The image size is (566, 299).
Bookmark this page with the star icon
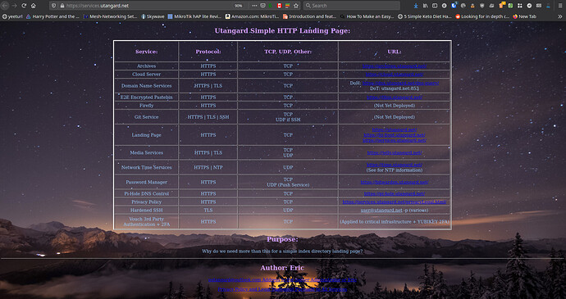point(296,6)
